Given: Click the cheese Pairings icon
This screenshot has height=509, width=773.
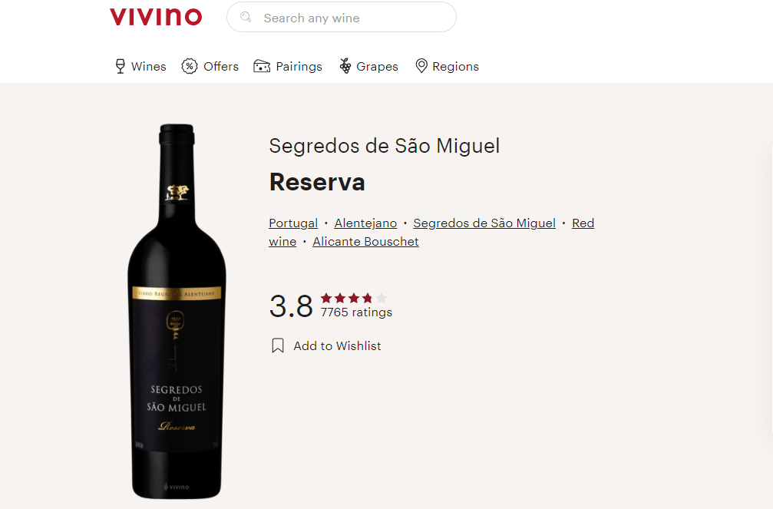Looking at the screenshot, I should pos(262,66).
